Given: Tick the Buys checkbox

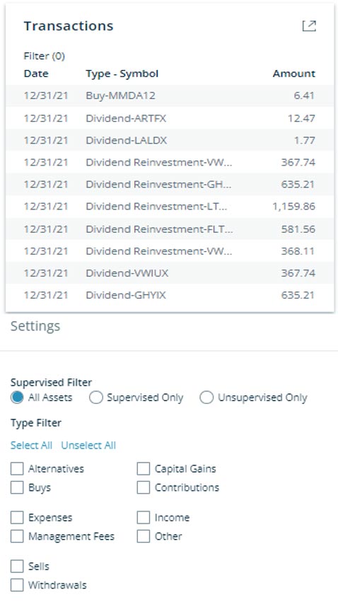Looking at the screenshot, I should (x=17, y=487).
